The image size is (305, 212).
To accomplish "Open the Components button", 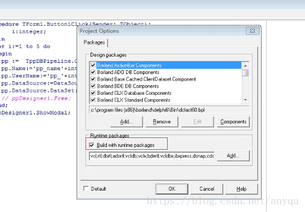I will pyautogui.click(x=233, y=122).
